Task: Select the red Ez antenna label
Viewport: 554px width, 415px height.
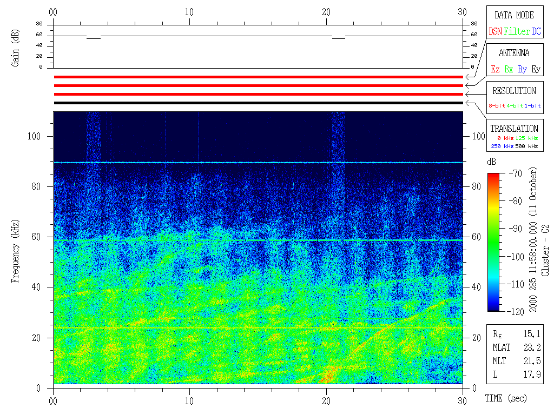Action: 495,69
